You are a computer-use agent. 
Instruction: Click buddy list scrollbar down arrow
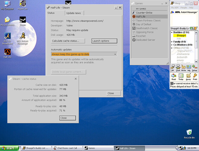pos(196,61)
